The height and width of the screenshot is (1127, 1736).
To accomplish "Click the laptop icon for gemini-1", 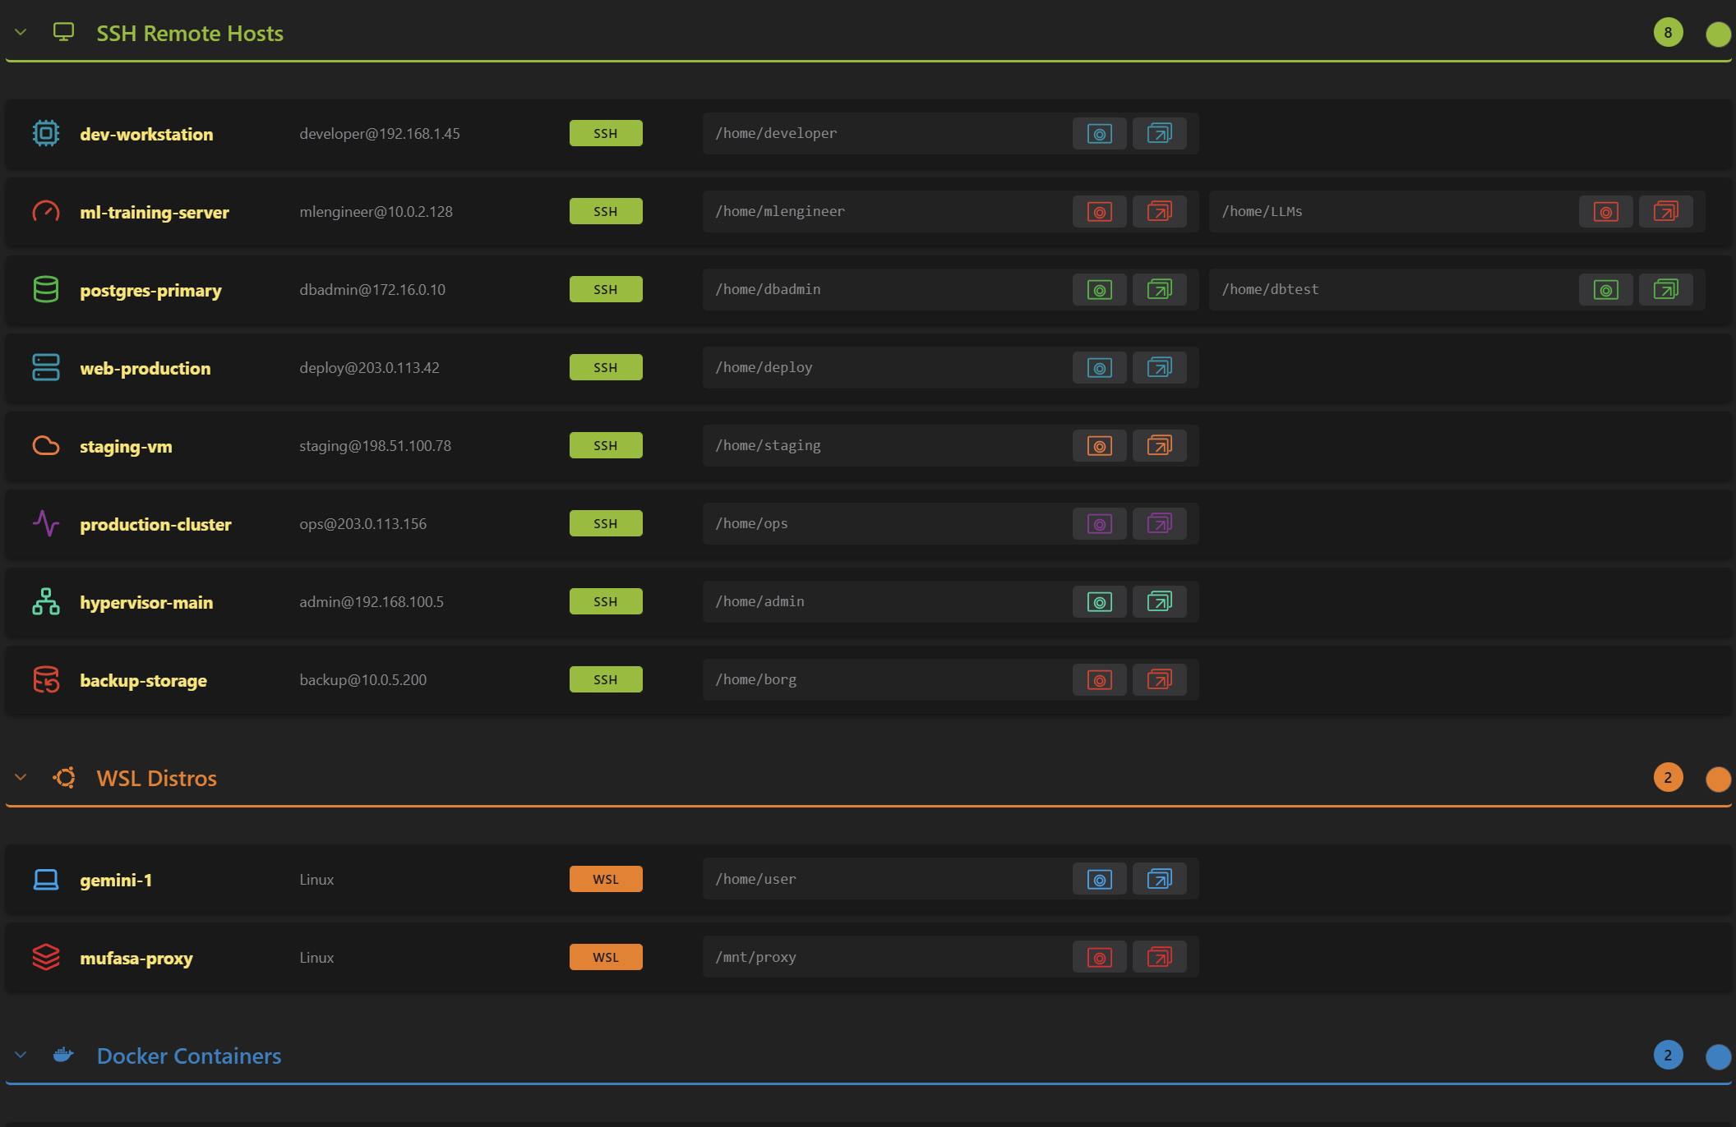I will 46,879.
